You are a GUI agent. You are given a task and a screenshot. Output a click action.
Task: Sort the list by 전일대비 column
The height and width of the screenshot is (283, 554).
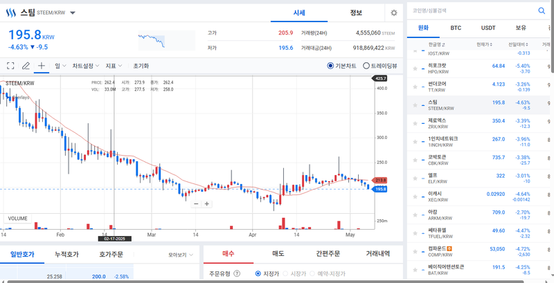[518, 44]
